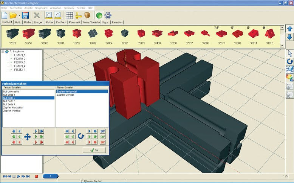Choose 'Nut Seite 3' in Fester Baustein list
294x183 pixels.
point(9,101)
